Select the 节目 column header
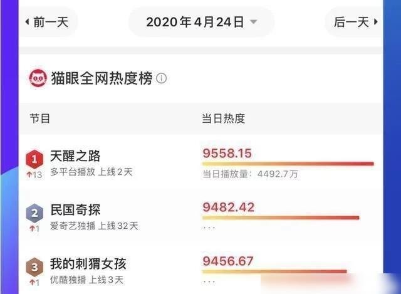 [39, 118]
